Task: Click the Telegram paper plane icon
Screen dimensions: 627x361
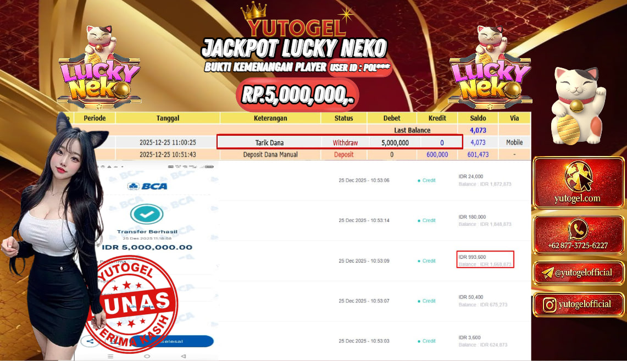Action: coord(547,273)
